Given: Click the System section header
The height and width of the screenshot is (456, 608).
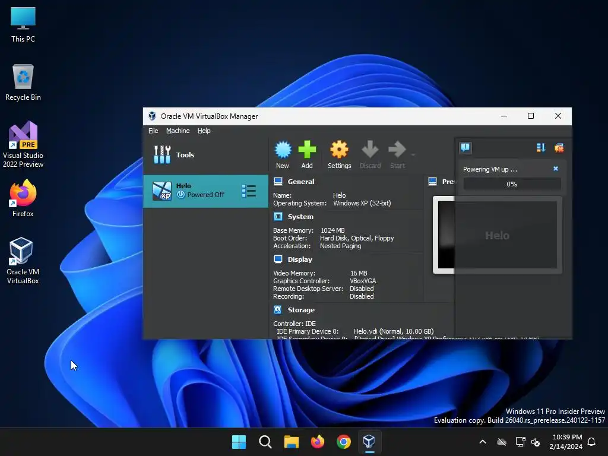Looking at the screenshot, I should [x=300, y=217].
